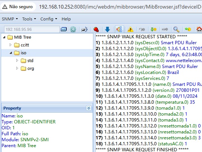The width and height of the screenshot is (202, 152).
Task: Click 'Module: SNMPv2-SMI' property text
Action: (x=25, y=140)
